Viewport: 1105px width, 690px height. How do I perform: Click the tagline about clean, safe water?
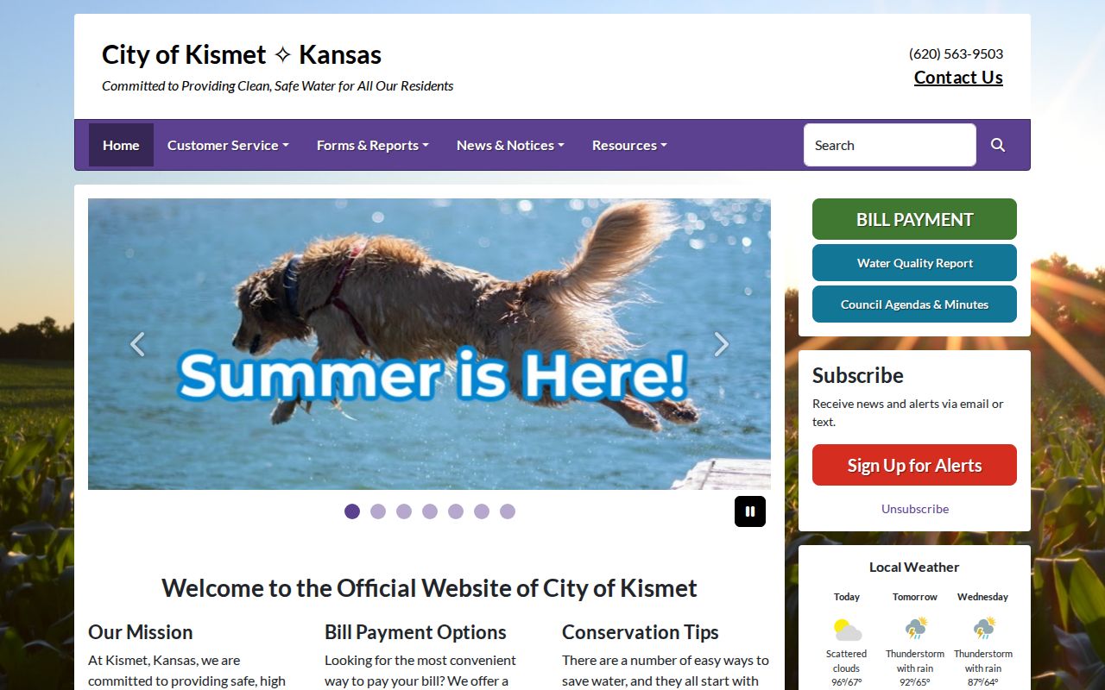click(277, 86)
